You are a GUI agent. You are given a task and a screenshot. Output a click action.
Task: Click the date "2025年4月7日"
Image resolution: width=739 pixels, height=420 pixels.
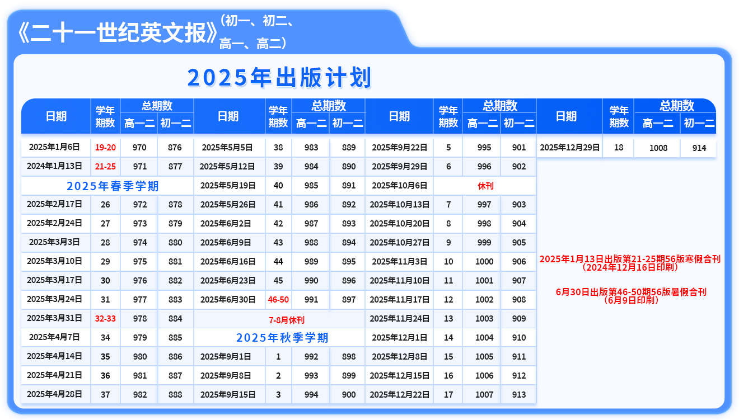[54, 337]
